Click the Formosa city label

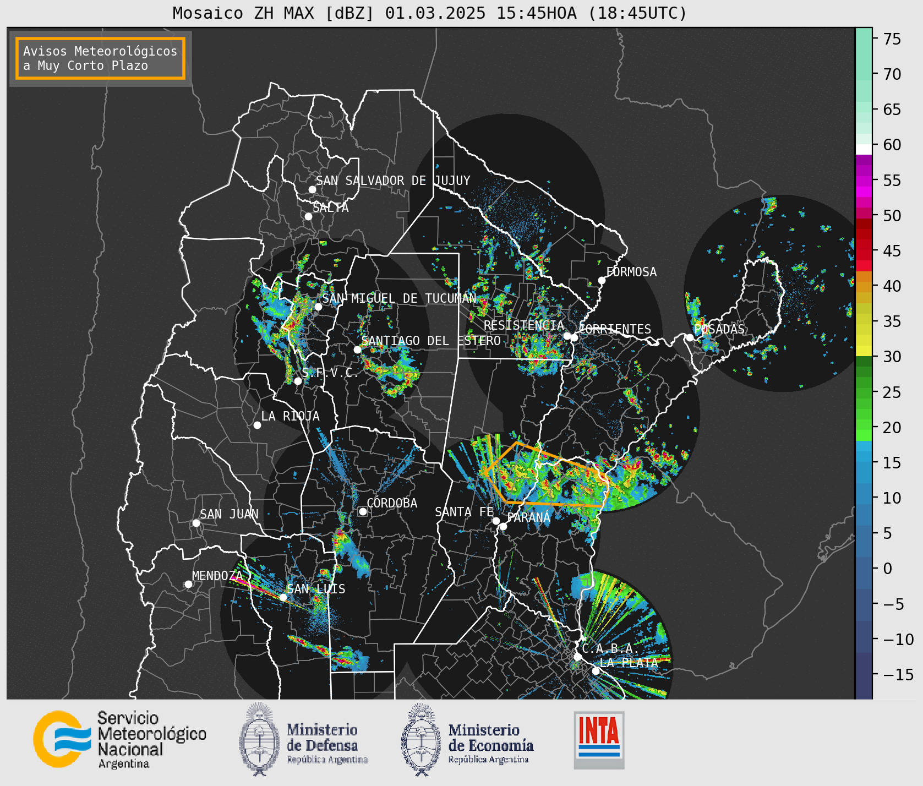click(631, 272)
